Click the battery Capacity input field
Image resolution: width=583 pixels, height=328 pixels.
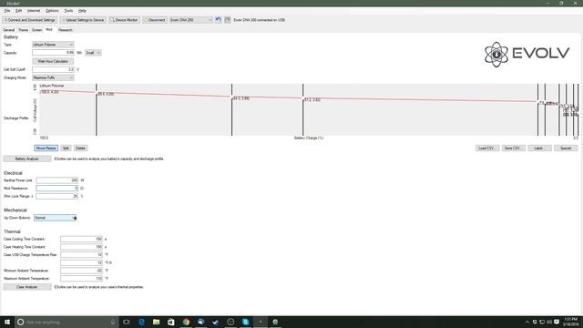tap(53, 53)
